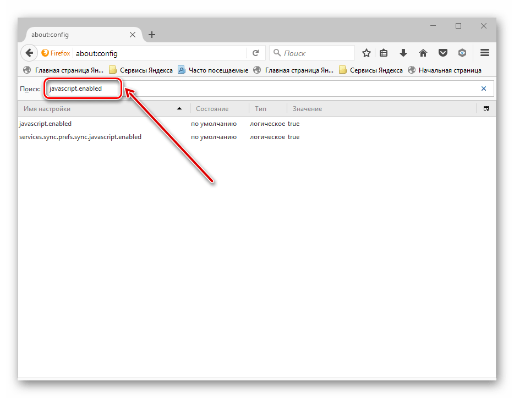Open the hamburger menu
This screenshot has width=514, height=398.
(485, 53)
